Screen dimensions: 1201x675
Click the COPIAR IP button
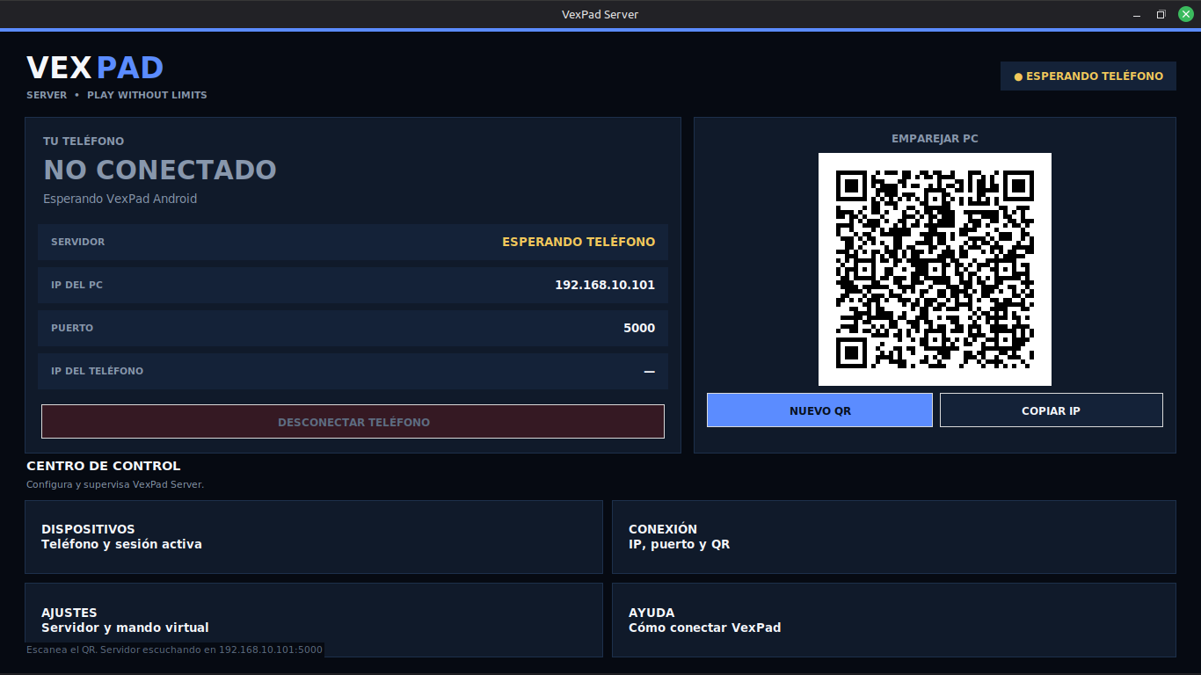[x=1051, y=410]
